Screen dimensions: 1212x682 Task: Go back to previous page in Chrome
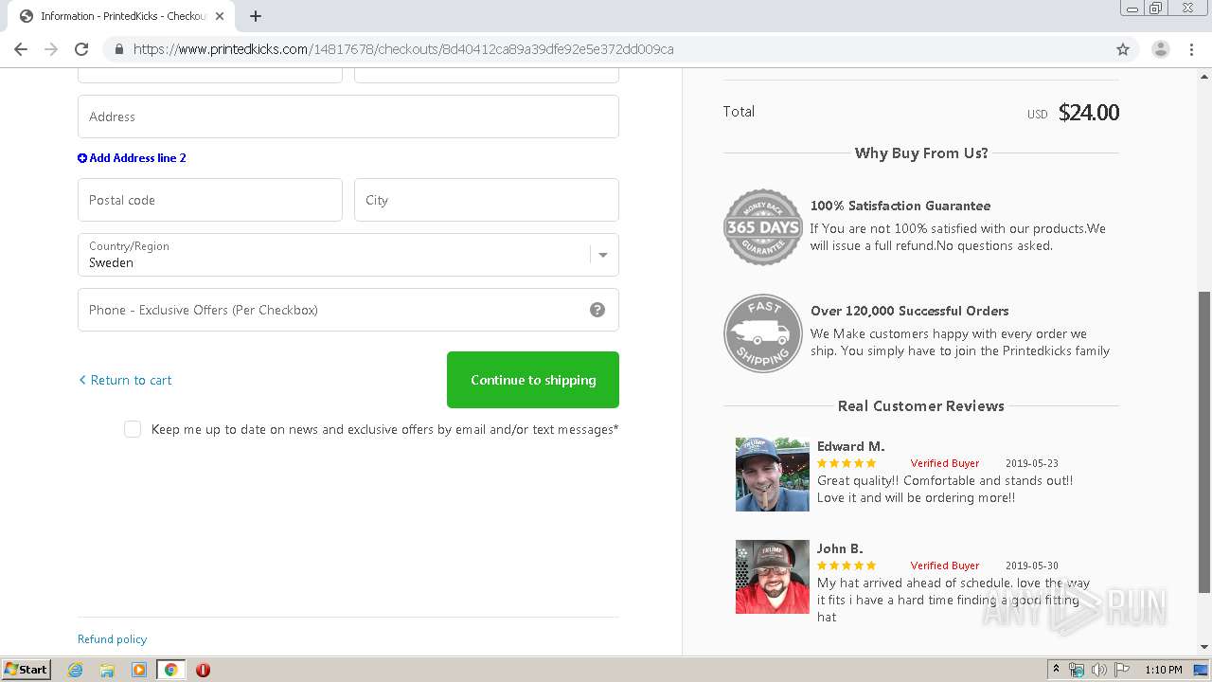(x=21, y=49)
